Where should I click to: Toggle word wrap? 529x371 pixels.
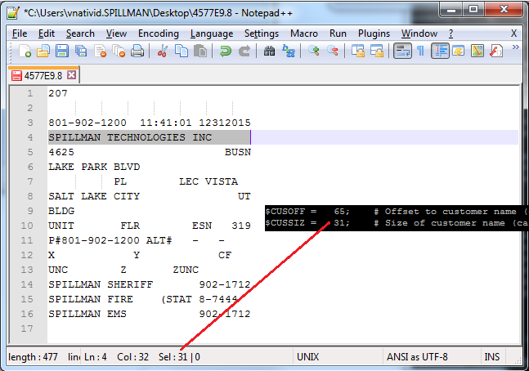(x=402, y=51)
